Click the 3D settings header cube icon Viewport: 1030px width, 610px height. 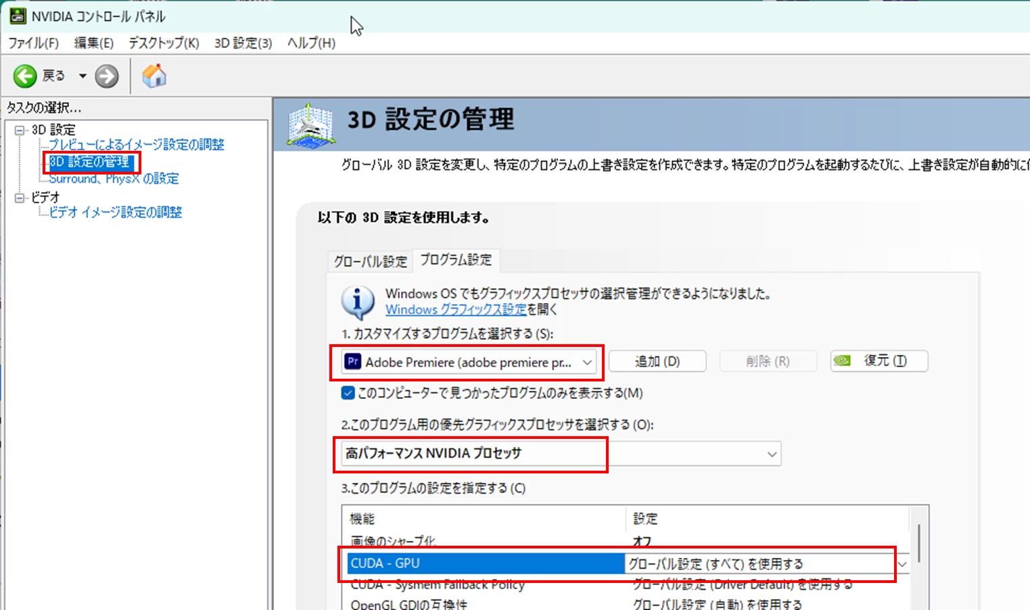(x=311, y=124)
